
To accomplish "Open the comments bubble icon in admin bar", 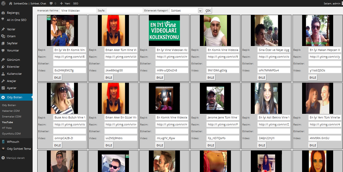I will [x=51, y=4].
